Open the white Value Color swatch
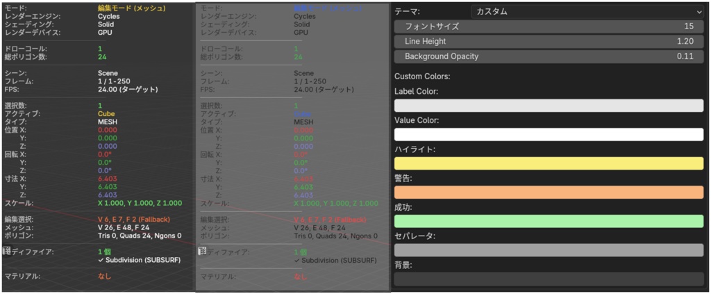 (549, 135)
